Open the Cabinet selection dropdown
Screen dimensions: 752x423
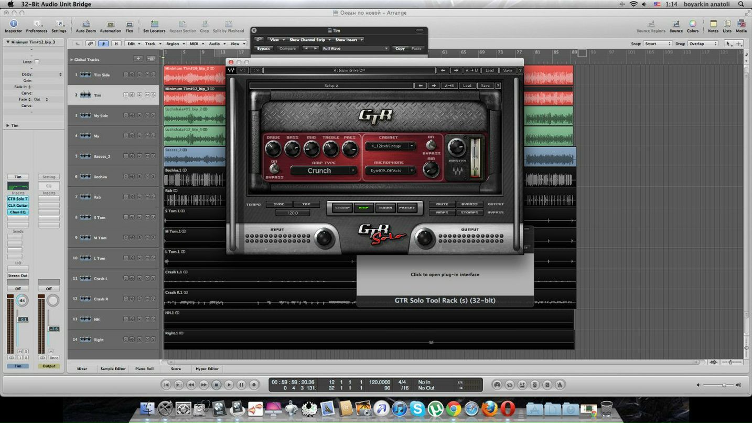point(390,146)
